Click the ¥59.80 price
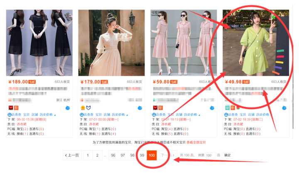The height and width of the screenshot is (174, 299). click(161, 82)
